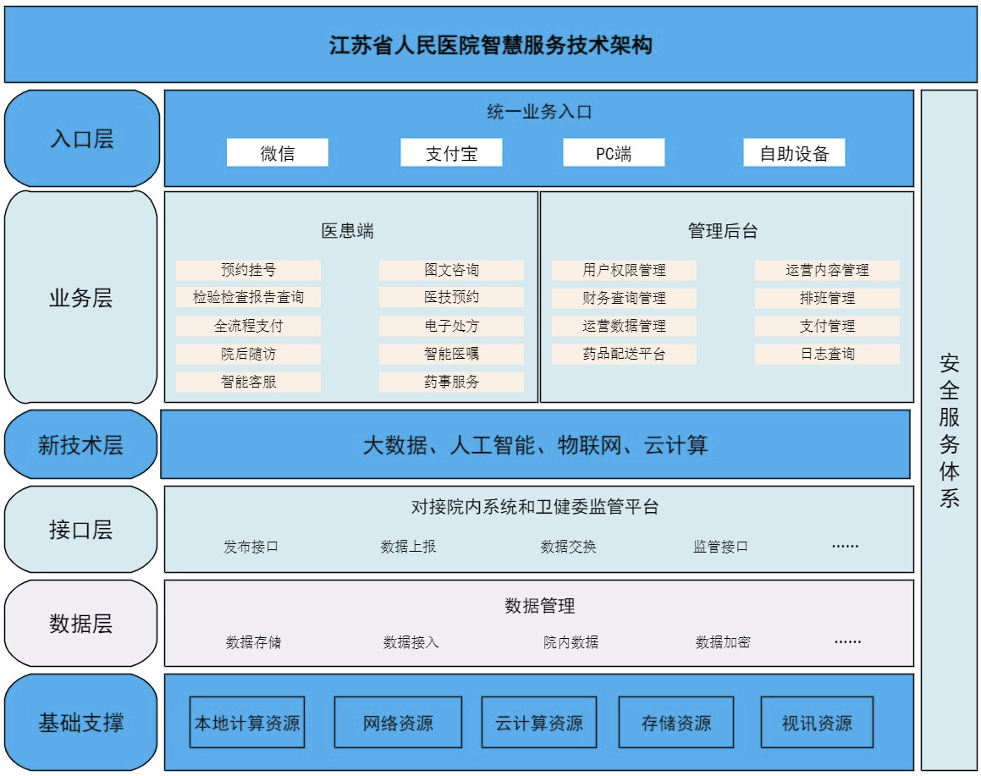Click the 预约挂号 service item

pyautogui.click(x=248, y=270)
